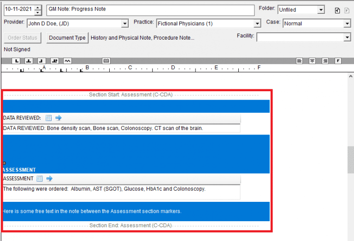Click the Document Type button
Screen dimensions: 354x241
pos(67,38)
